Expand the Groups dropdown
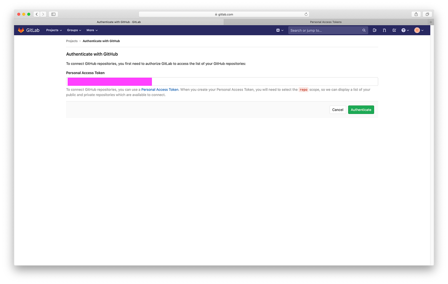Screen dimensions: 448x284 point(74,30)
